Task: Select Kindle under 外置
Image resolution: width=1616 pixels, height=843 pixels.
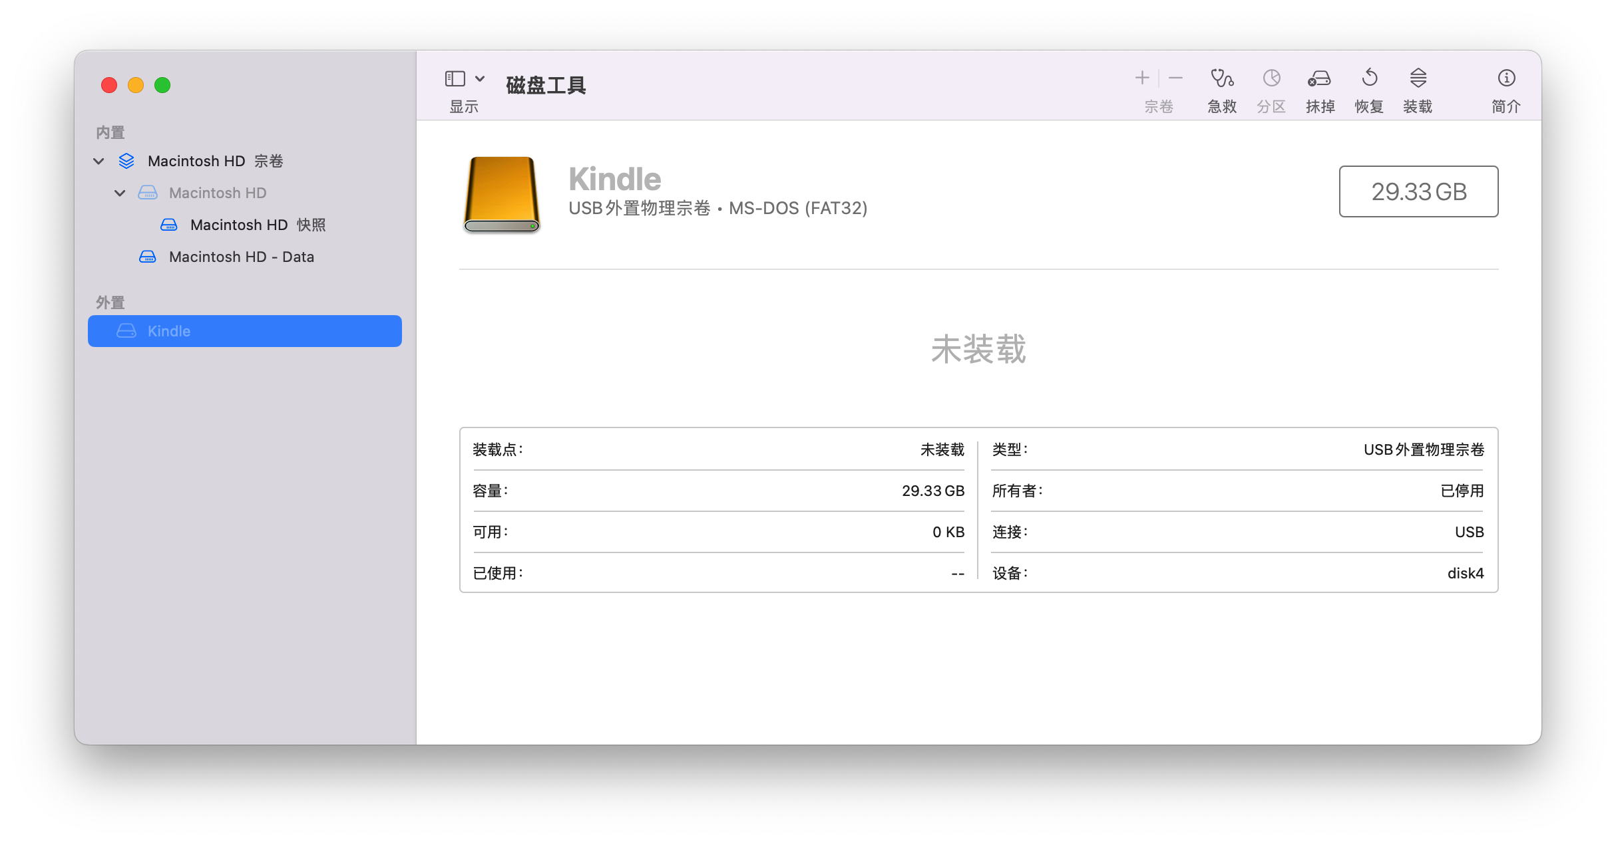Action: pyautogui.click(x=168, y=330)
